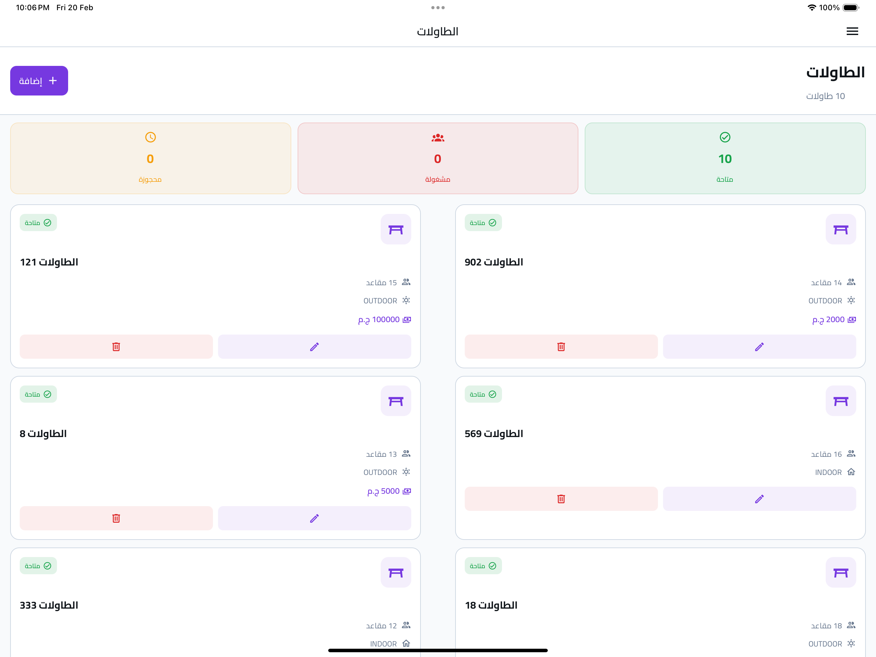Select the red مشغولة occupied summary card
The image size is (876, 657).
point(438,158)
